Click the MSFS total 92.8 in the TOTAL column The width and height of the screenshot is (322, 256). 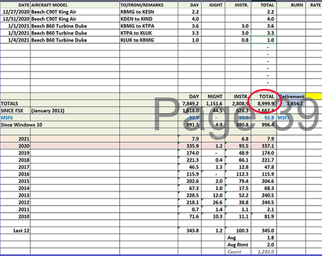point(264,118)
